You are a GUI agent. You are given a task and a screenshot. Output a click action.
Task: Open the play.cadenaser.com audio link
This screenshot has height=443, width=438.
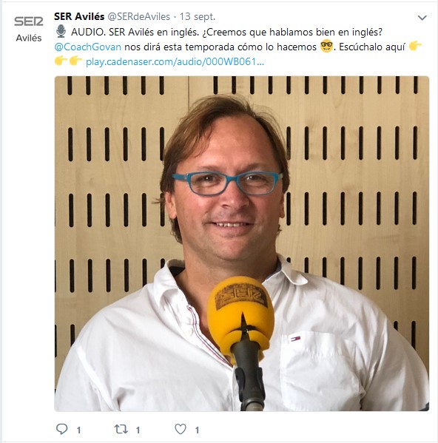[x=175, y=61]
